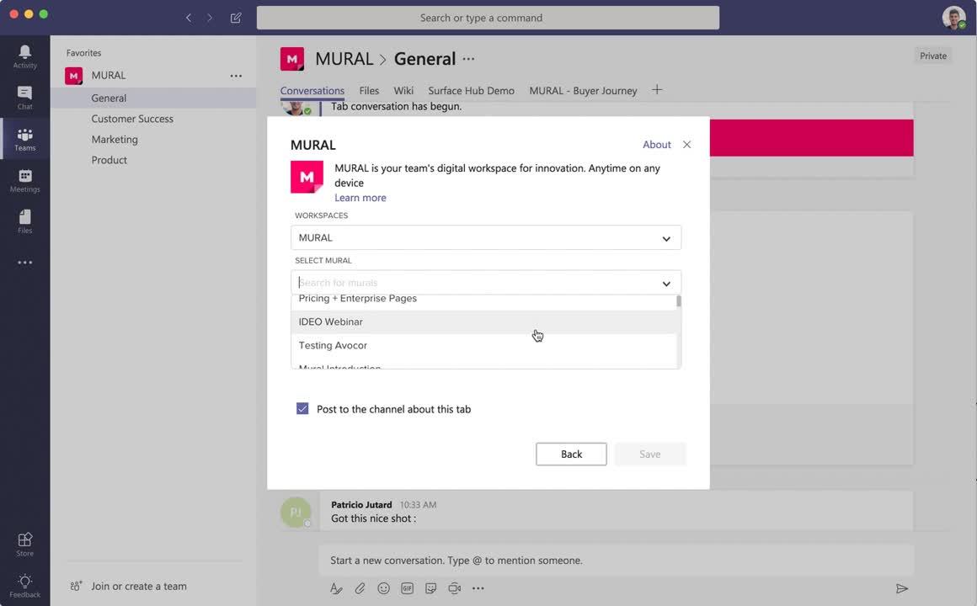
Task: Start a new chat with compose icon
Action: pos(236,18)
